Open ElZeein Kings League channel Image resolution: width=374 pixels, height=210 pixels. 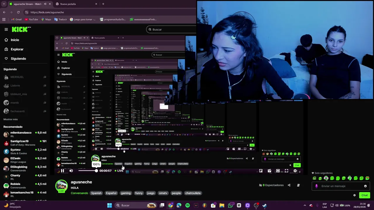[25, 160]
